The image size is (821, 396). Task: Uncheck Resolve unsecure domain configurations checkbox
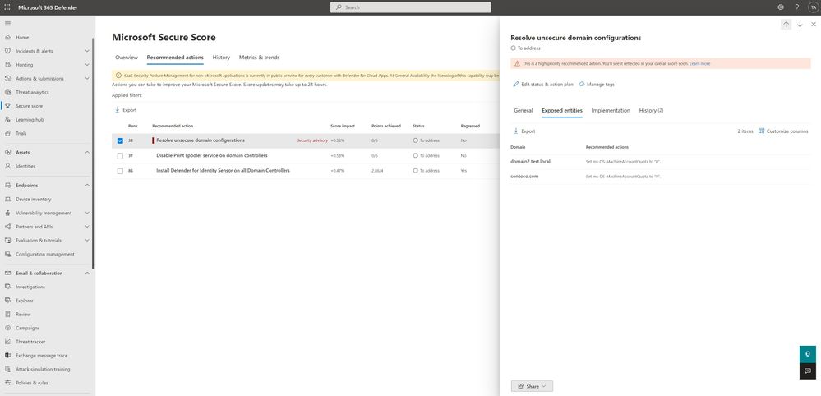tap(121, 140)
